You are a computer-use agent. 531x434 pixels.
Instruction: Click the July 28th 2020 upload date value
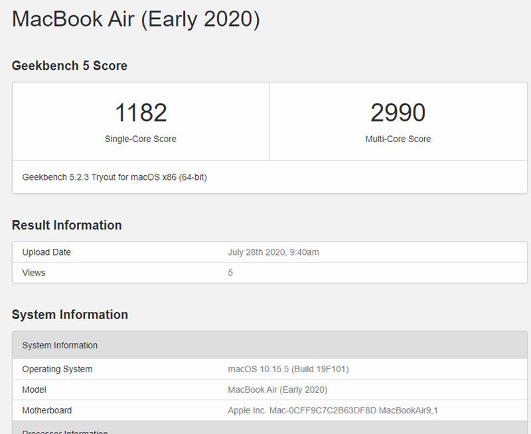tap(274, 252)
